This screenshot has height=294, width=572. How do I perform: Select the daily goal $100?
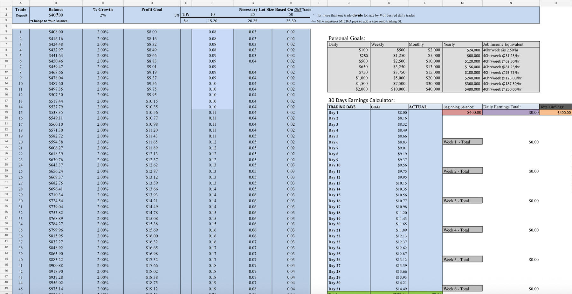point(349,50)
